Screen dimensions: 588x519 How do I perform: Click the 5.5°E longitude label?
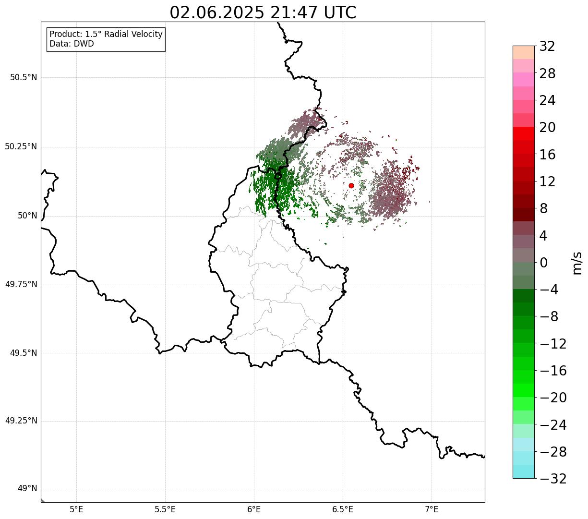tap(165, 509)
